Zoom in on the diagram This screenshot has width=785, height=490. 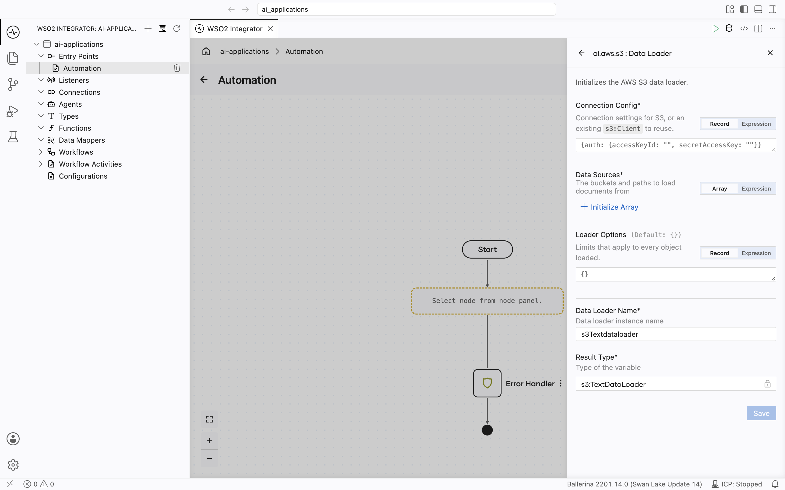(x=209, y=441)
